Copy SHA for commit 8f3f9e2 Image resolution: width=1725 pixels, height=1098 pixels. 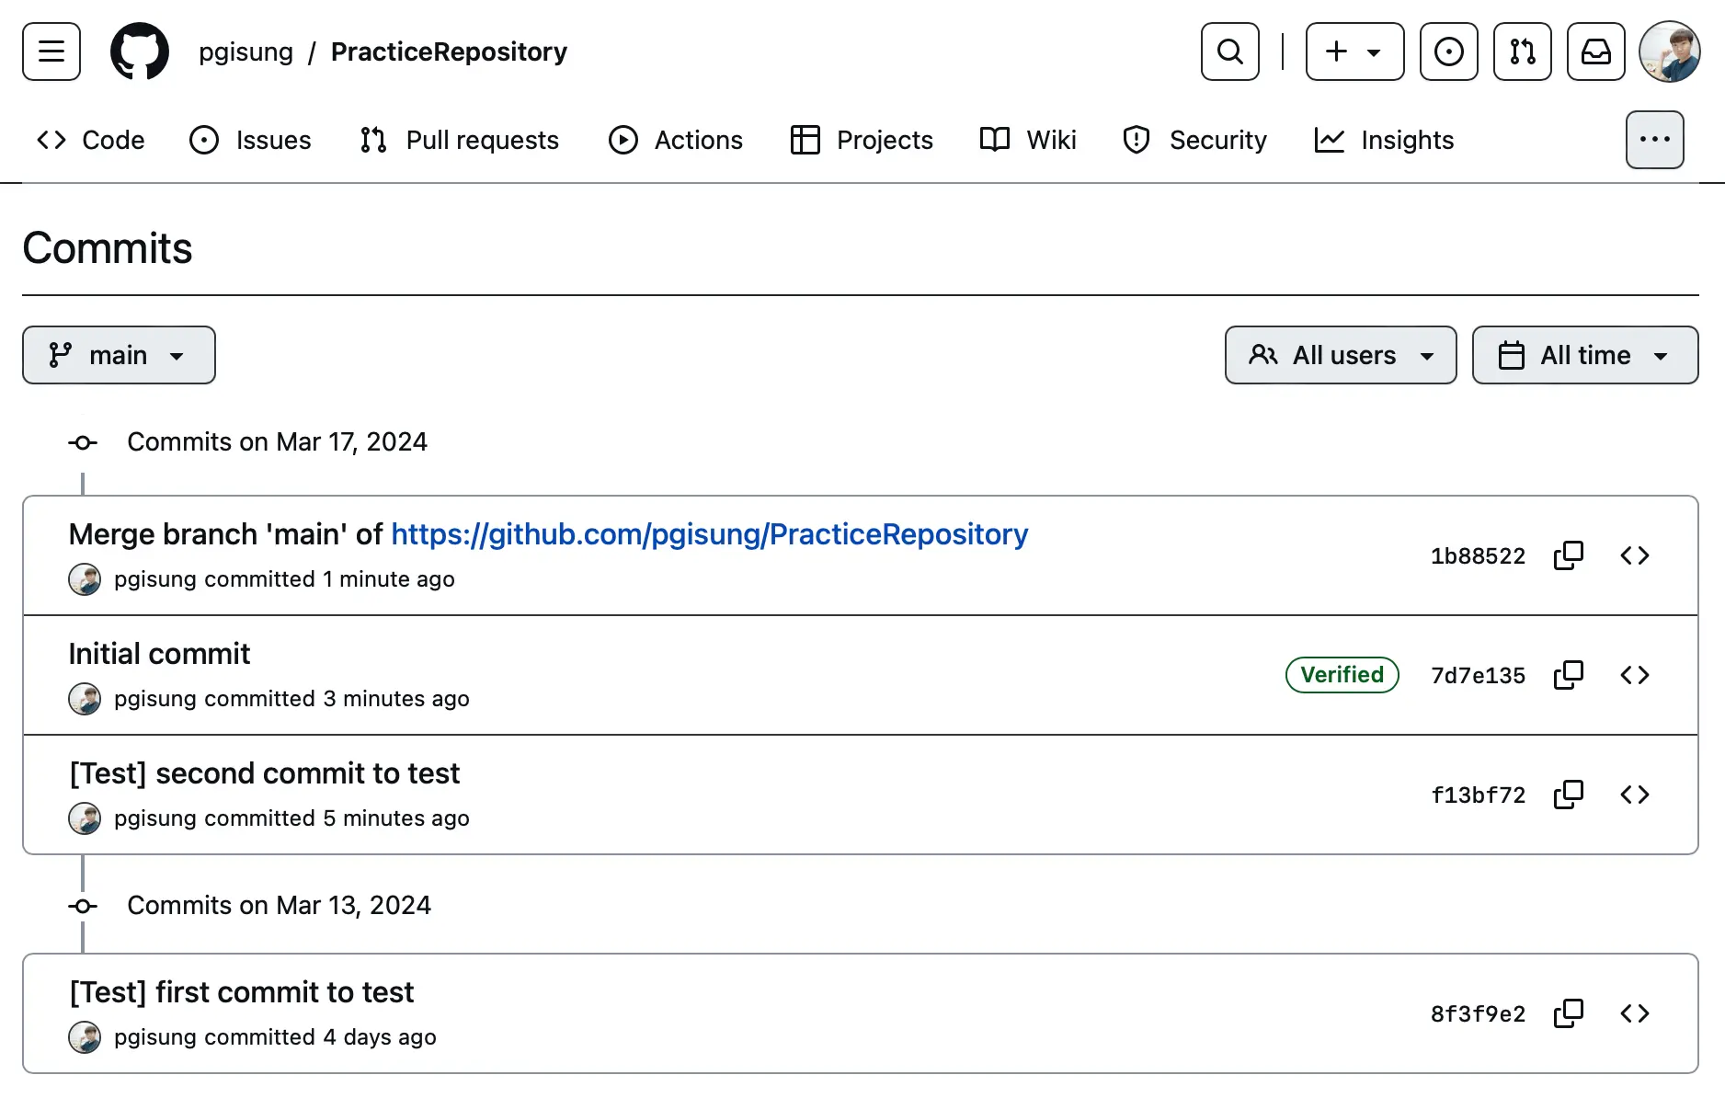[x=1569, y=1013]
